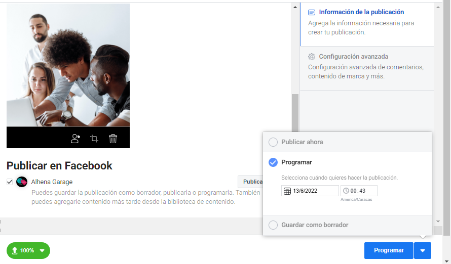Open the Publicar dropdown next to Alhena Garage
The image size is (451, 264).
click(251, 182)
